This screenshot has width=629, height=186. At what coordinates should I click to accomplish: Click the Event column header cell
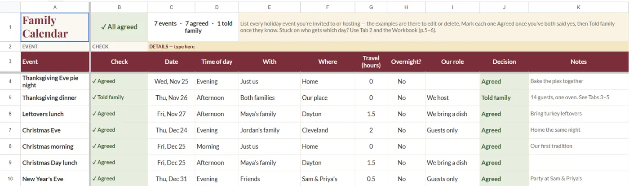55,62
